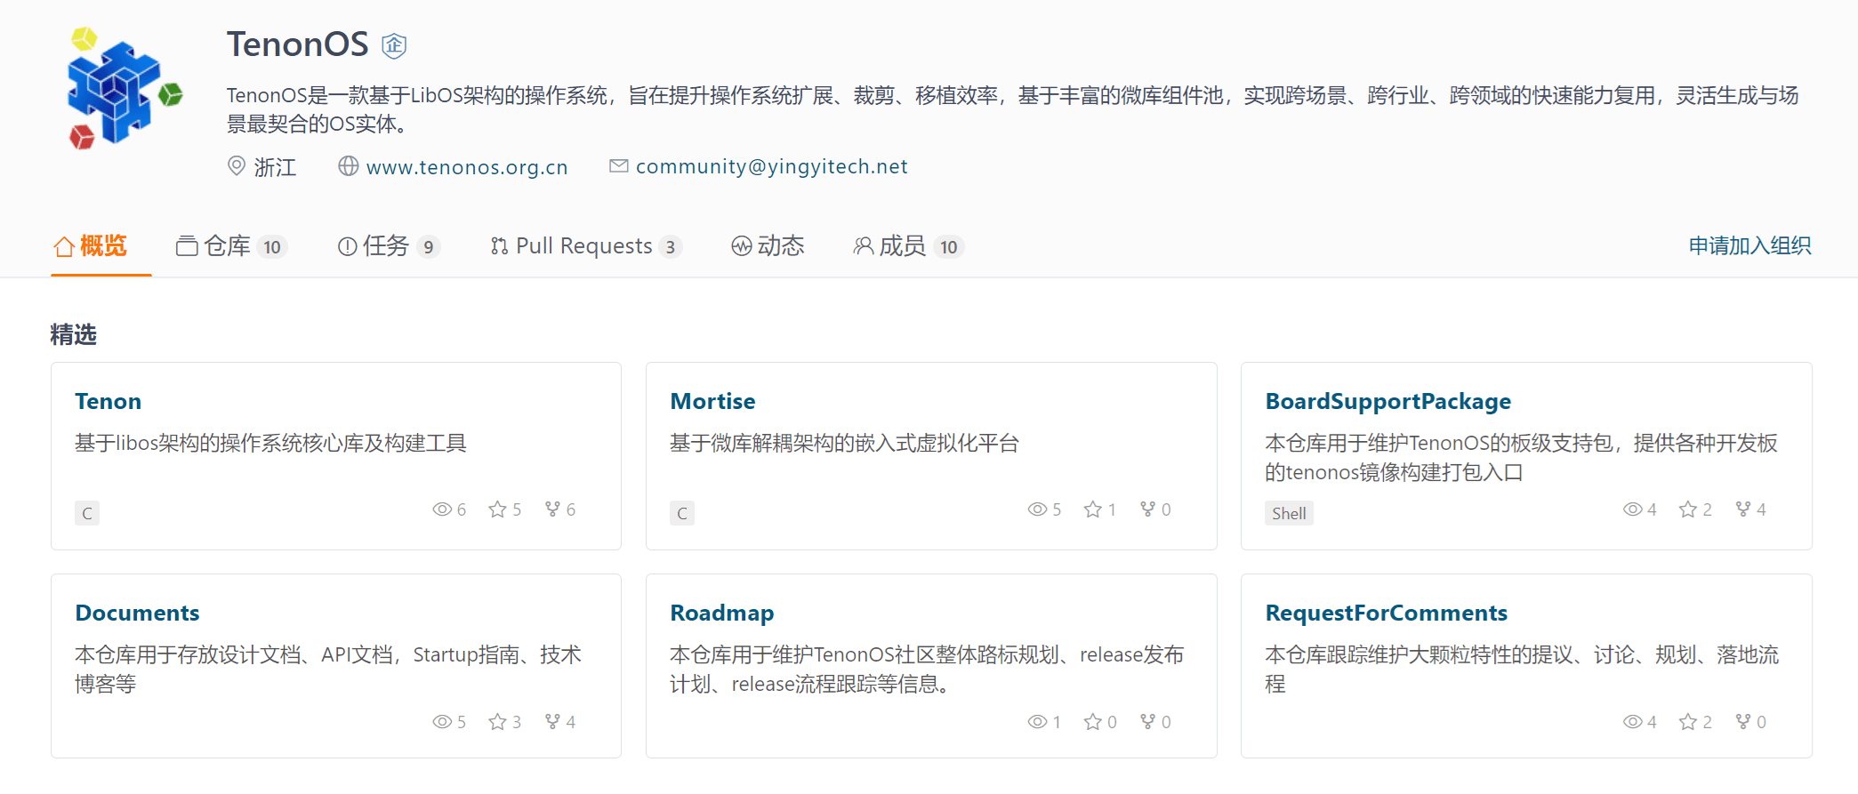View the 成员 members tab

pyautogui.click(x=905, y=246)
